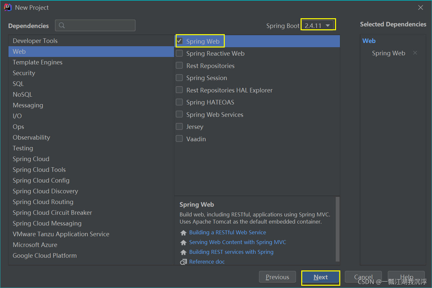The height and width of the screenshot is (288, 432).
Task: Click home icon beside Serving Web Content guide
Action: [x=183, y=242]
